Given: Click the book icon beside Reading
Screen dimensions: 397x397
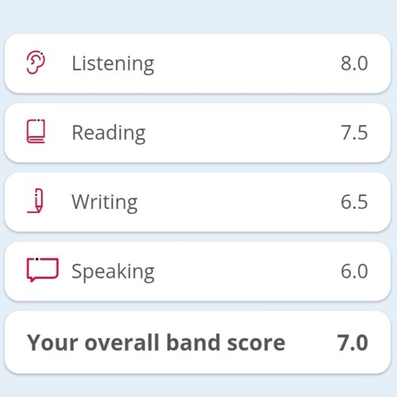Looking at the screenshot, I should pos(36,131).
